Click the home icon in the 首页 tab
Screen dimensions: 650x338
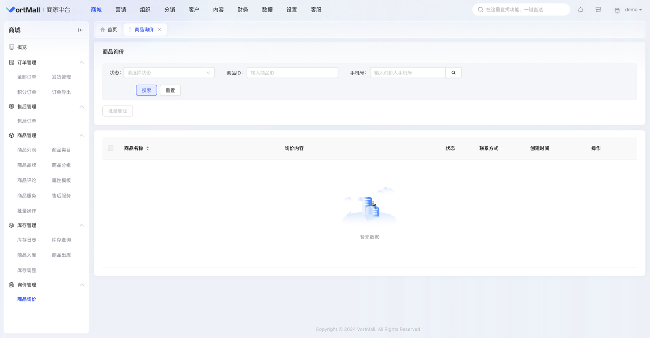click(103, 30)
